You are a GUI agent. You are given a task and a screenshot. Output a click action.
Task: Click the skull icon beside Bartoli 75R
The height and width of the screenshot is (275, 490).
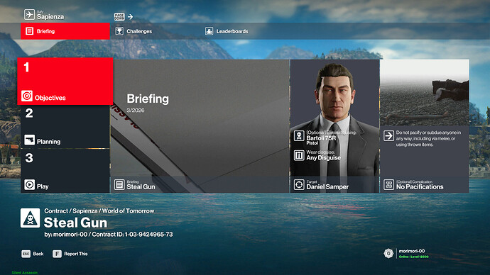point(299,136)
